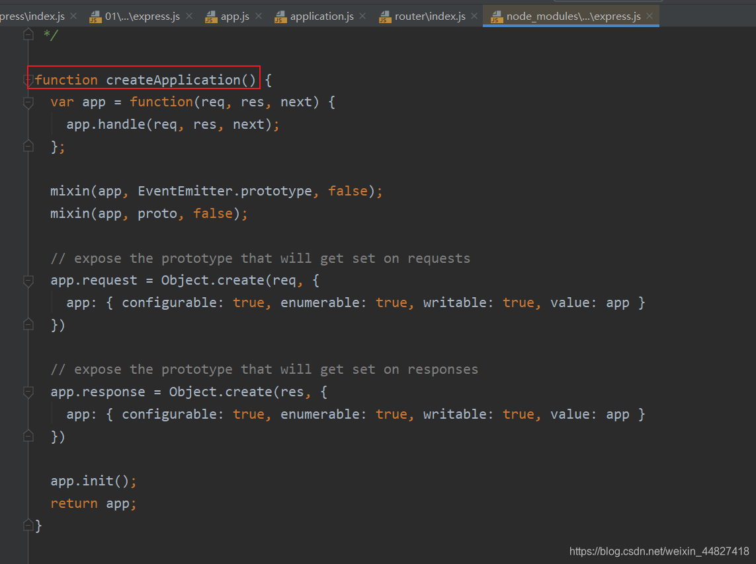Close the app.js tab
The width and height of the screenshot is (756, 564).
pos(259,16)
